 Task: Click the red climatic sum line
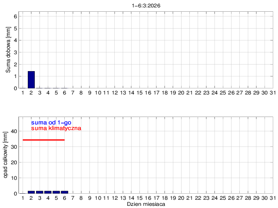click(43, 140)
